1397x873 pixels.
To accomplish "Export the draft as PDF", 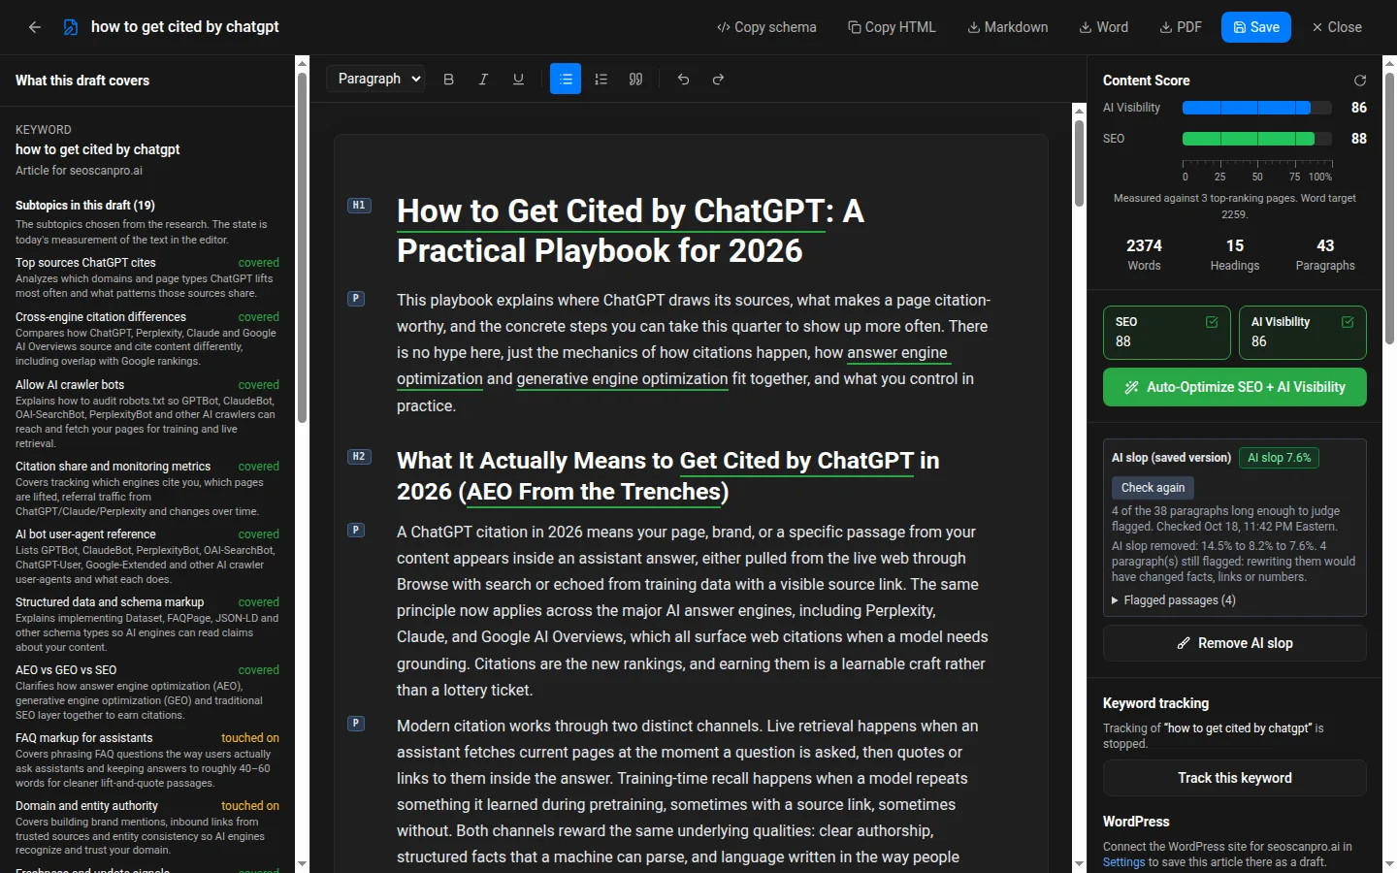I will 1181,27.
